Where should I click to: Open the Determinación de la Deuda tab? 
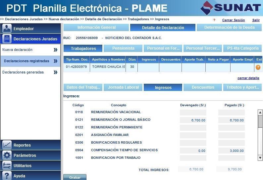pos(229,27)
